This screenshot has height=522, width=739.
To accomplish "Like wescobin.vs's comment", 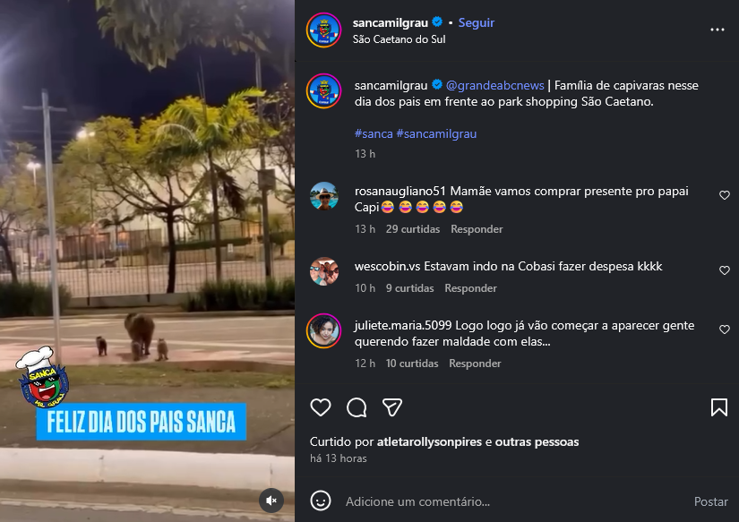I will pos(725,270).
